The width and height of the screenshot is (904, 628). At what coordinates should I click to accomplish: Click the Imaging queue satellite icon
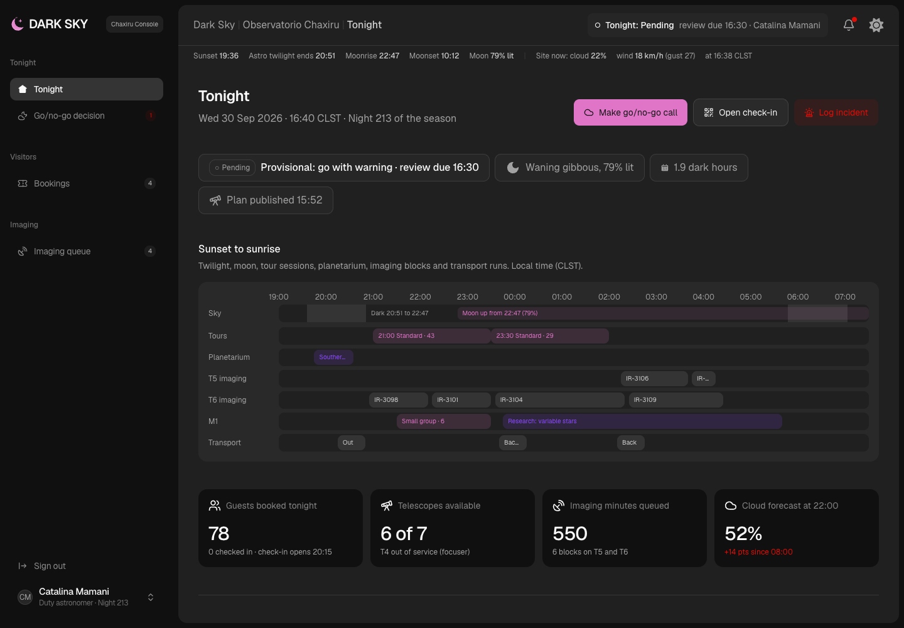23,251
